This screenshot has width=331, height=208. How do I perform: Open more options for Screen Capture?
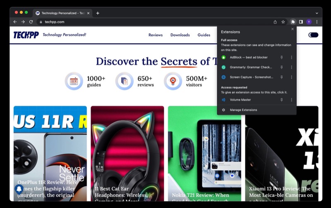coord(292,77)
